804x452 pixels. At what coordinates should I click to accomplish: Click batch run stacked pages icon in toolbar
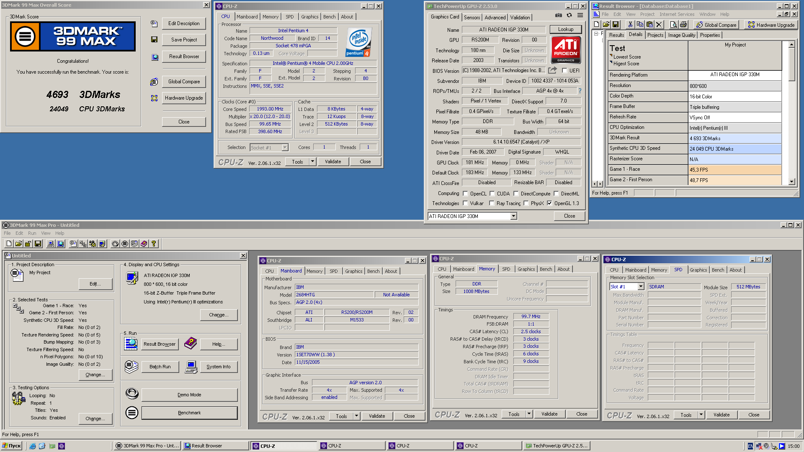click(134, 244)
